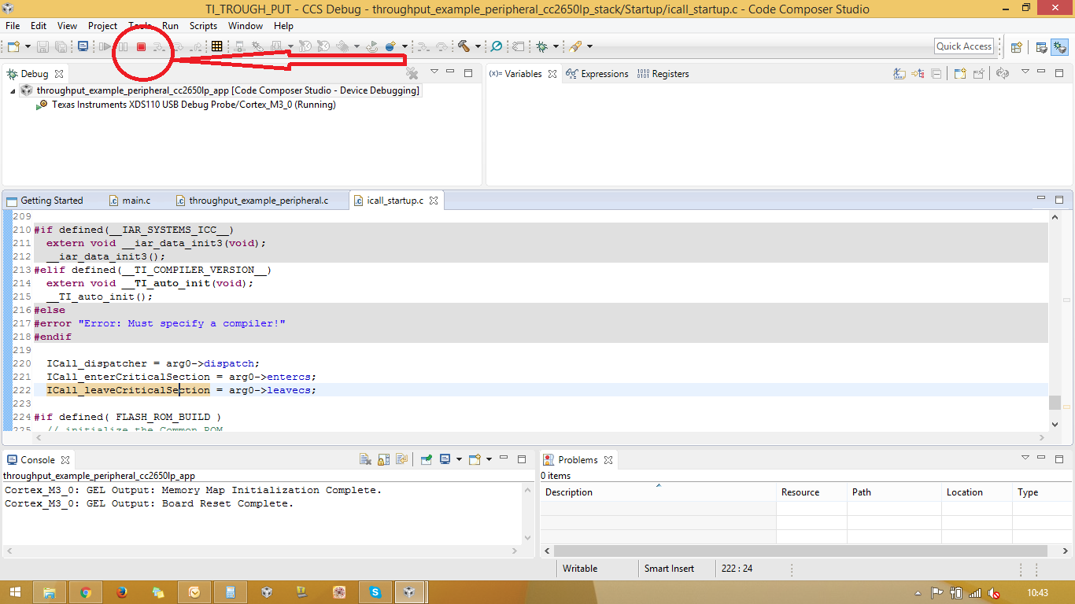Switch to the CCS Debug perspective icon

click(1060, 47)
